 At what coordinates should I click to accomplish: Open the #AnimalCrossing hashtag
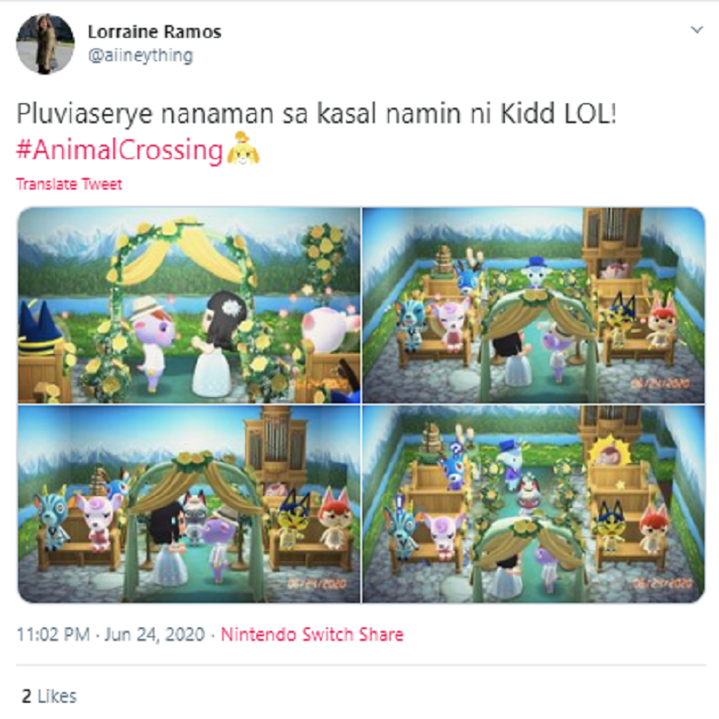[120, 150]
